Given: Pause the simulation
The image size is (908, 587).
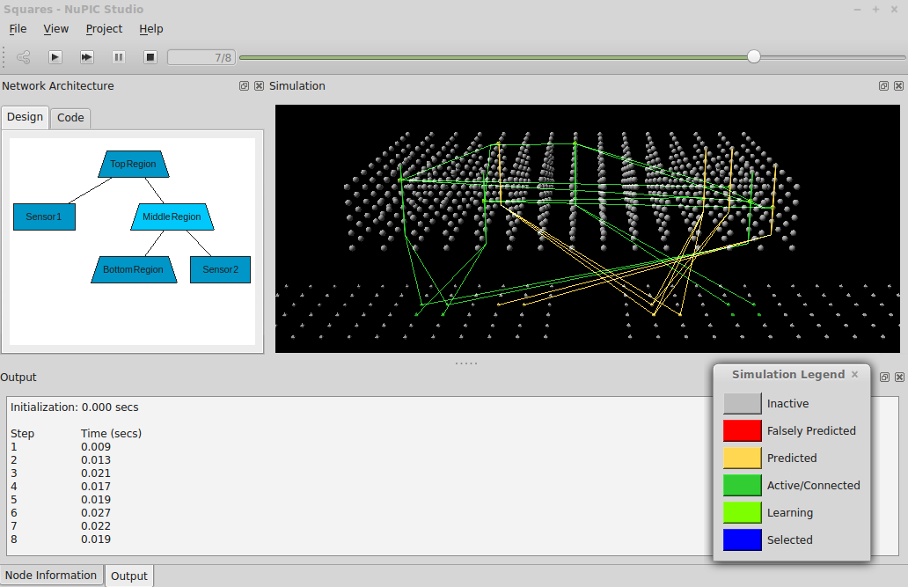Looking at the screenshot, I should click(x=119, y=57).
